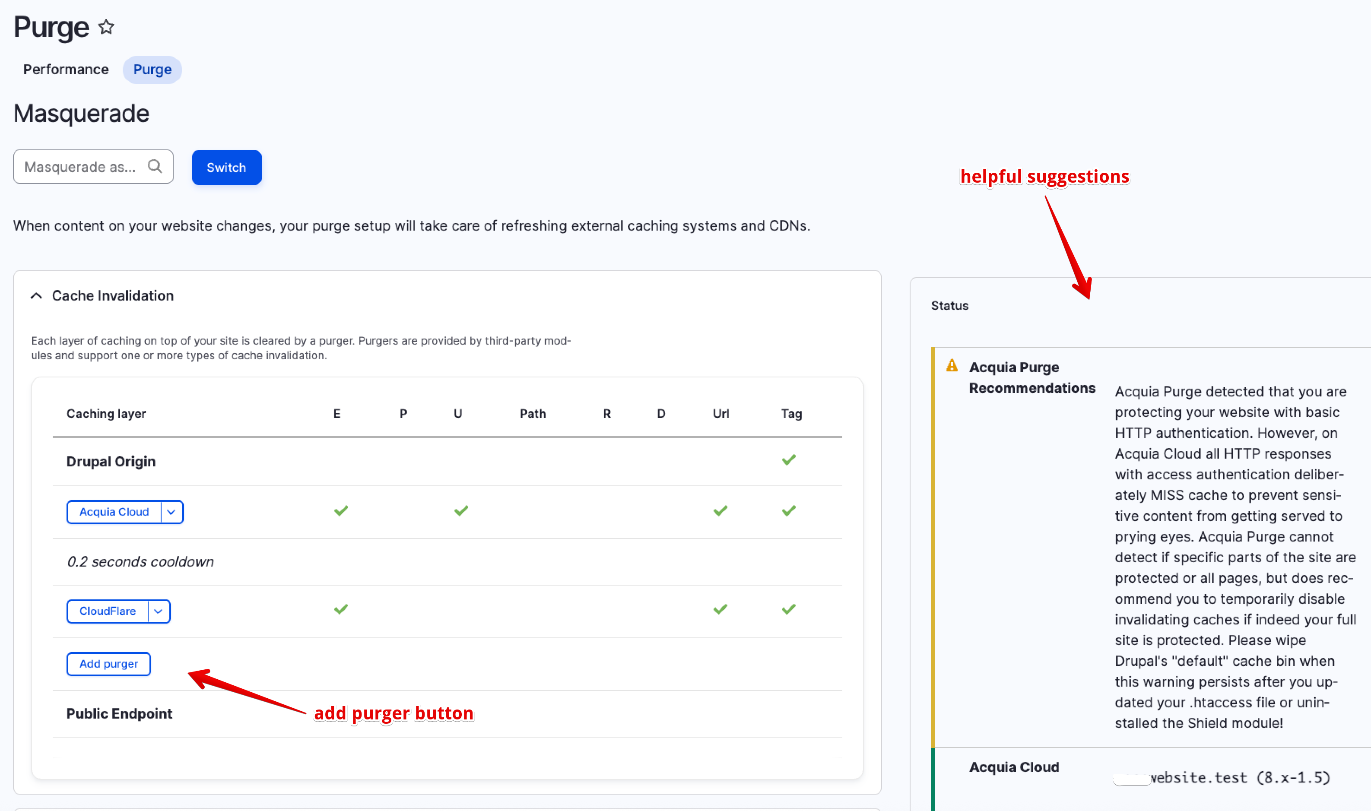
Task: Click the Add purger button
Action: (x=109, y=664)
